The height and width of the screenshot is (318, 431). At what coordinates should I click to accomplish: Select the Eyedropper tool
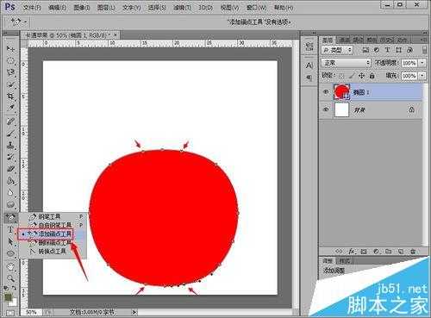[x=10, y=108]
